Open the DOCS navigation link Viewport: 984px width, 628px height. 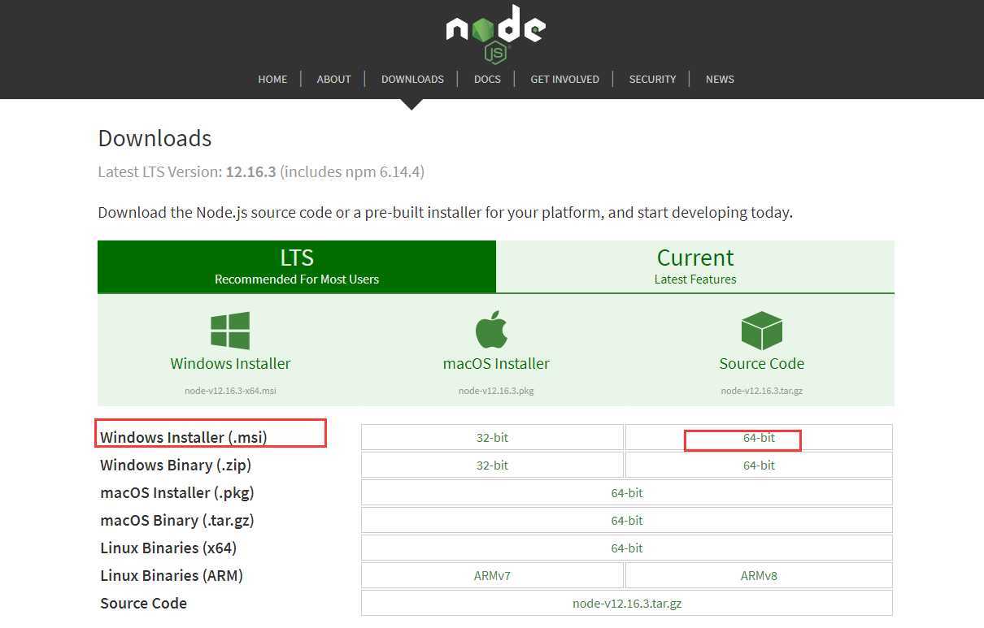tap(487, 79)
